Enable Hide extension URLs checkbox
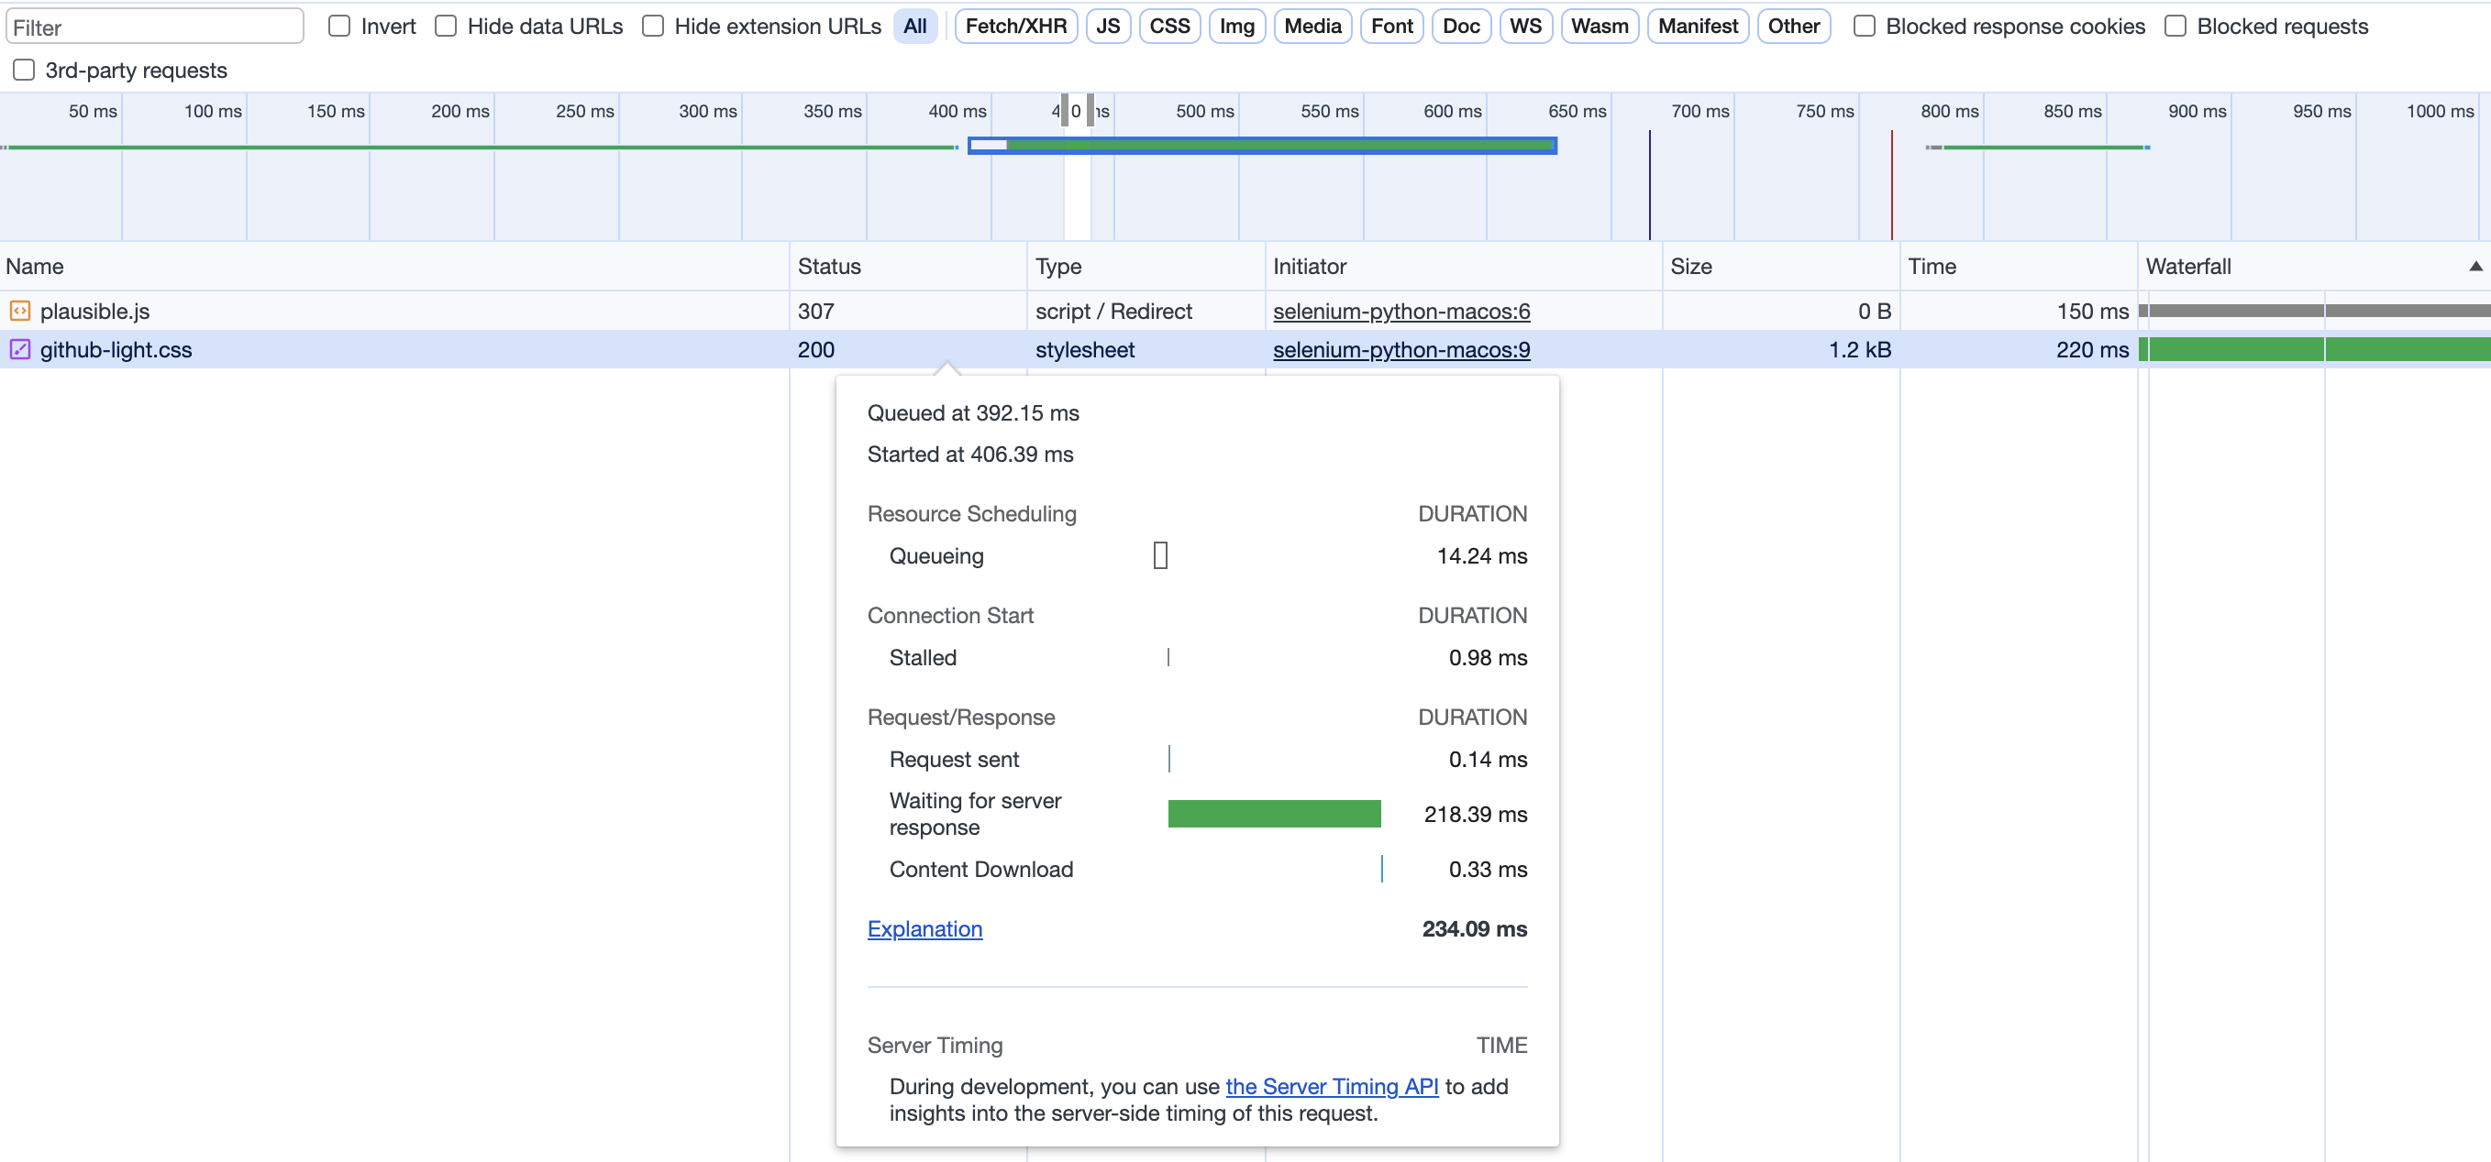The height and width of the screenshot is (1162, 2491). pos(654,26)
